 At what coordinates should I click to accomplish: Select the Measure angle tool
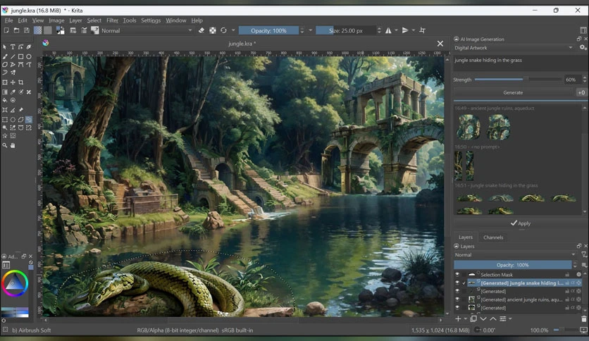pyautogui.click(x=13, y=110)
